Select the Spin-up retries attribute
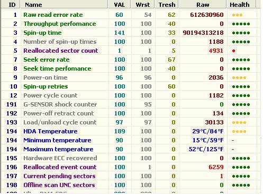The image size is (263, 195). coord(46,86)
